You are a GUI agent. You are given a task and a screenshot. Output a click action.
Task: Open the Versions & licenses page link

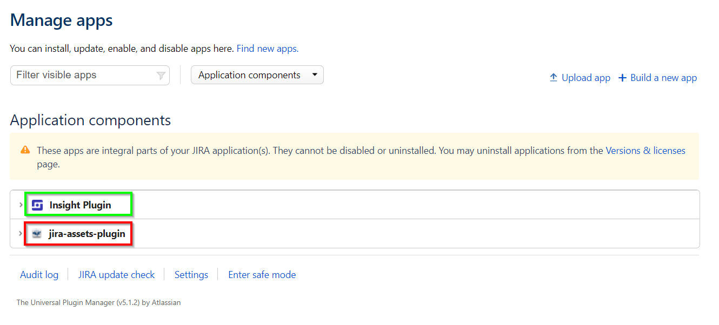coord(645,151)
